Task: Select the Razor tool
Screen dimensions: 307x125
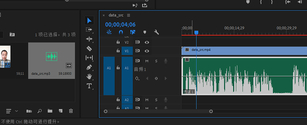Action: click(x=89, y=48)
